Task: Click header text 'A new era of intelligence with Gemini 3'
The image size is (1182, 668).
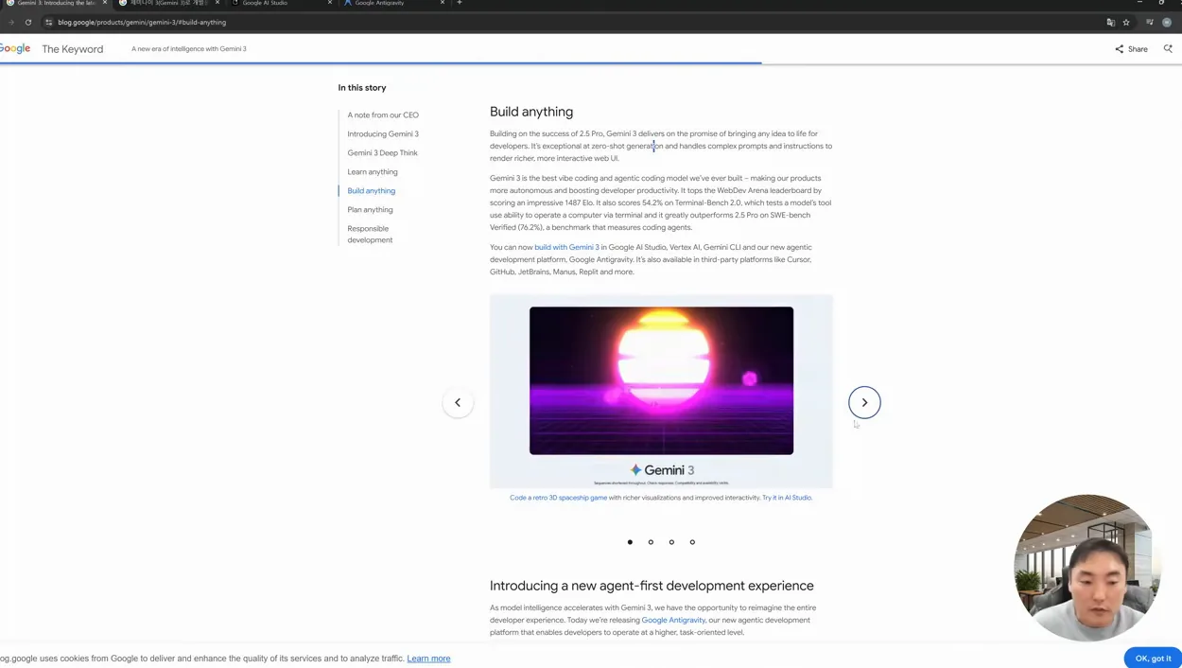Action: pos(189,48)
